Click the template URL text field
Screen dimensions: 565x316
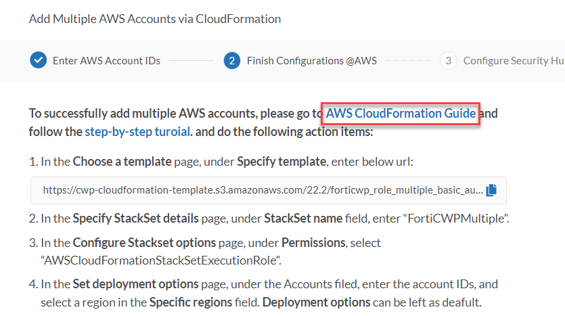click(263, 190)
